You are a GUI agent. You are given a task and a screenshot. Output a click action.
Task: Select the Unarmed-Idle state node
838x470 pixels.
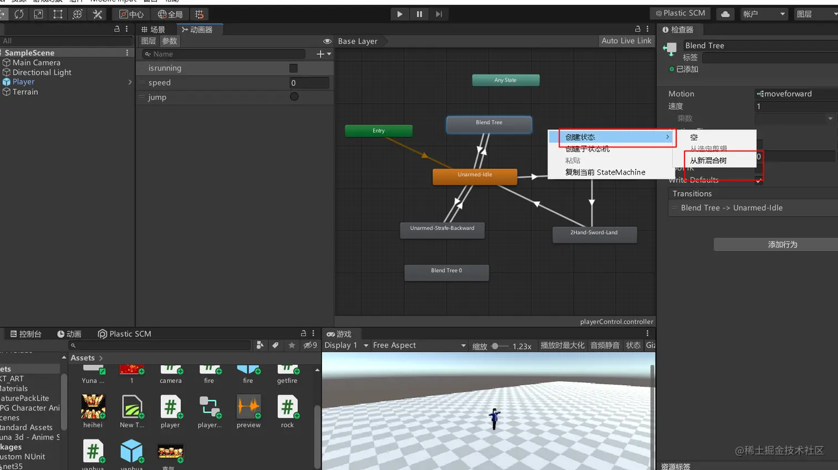tap(475, 176)
